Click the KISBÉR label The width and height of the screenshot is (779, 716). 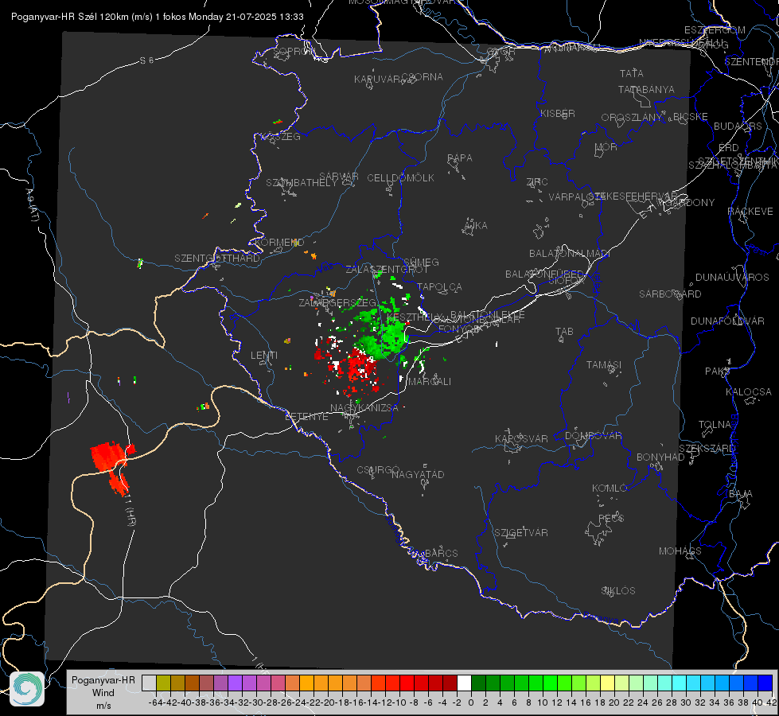(x=558, y=114)
